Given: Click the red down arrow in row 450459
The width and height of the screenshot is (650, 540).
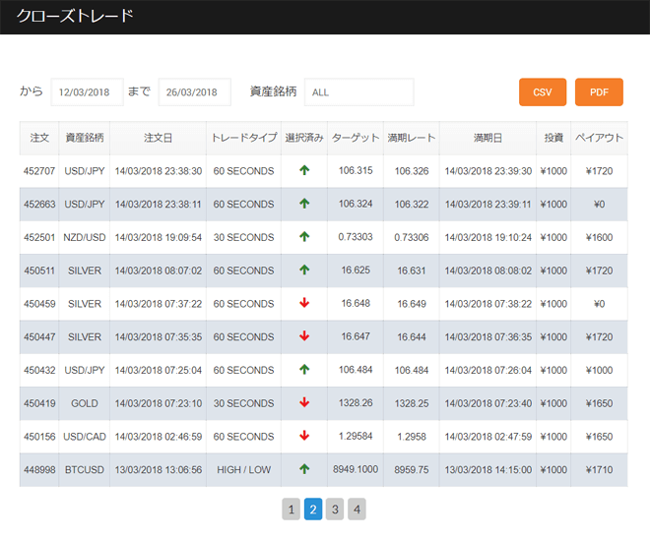Looking at the screenshot, I should [x=304, y=303].
